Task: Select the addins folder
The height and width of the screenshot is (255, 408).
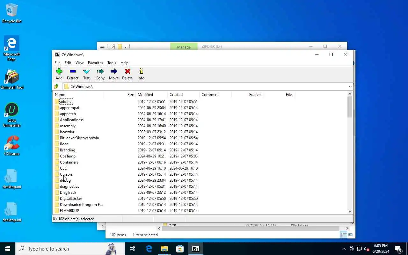Action: tap(65, 102)
